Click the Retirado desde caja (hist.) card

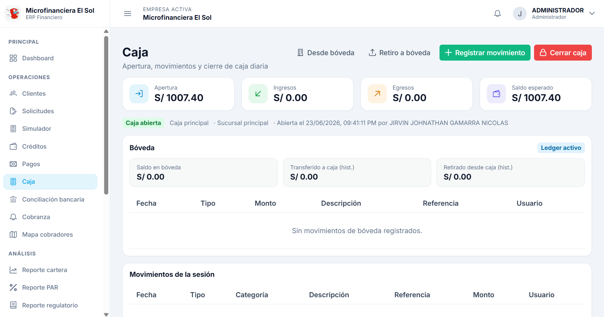(x=510, y=173)
